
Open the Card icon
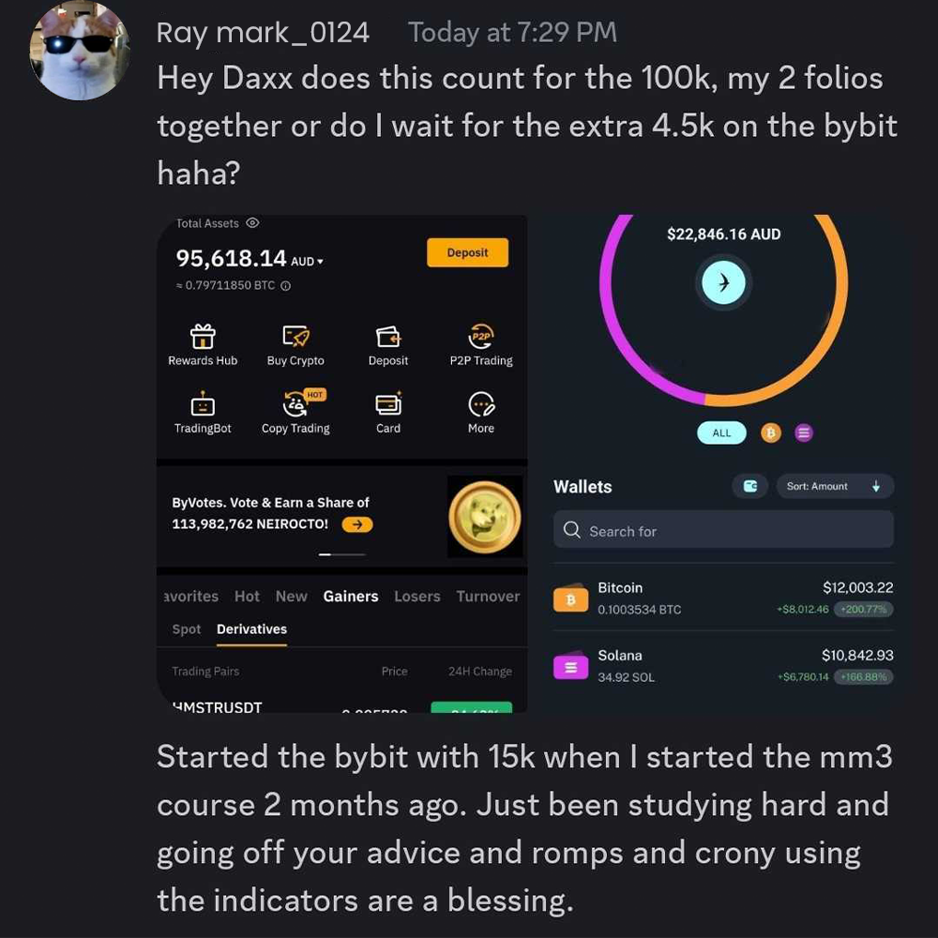pos(388,404)
